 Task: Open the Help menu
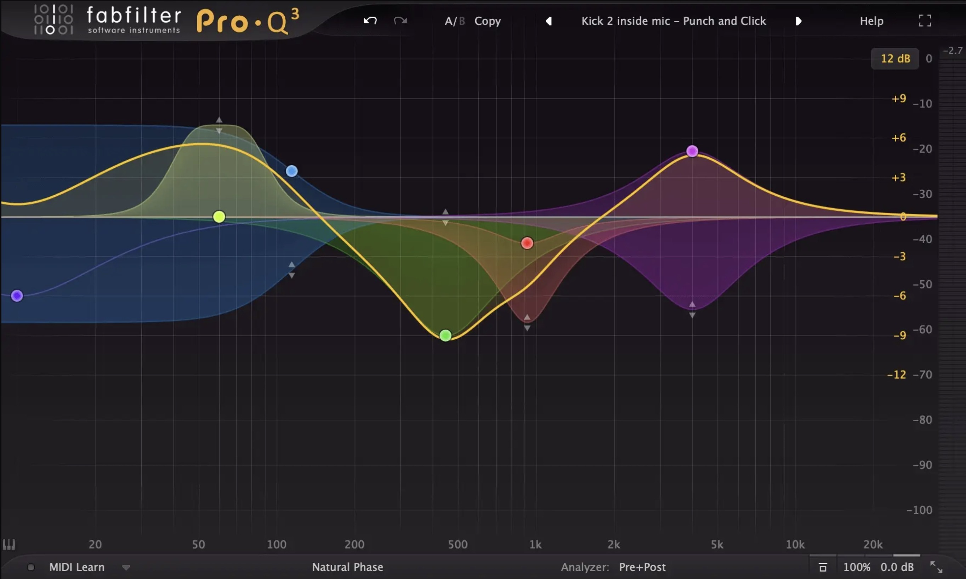tap(871, 21)
